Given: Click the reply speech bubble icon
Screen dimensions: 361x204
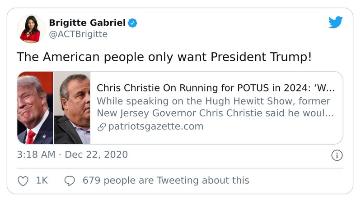Looking at the screenshot, I should [x=70, y=181].
